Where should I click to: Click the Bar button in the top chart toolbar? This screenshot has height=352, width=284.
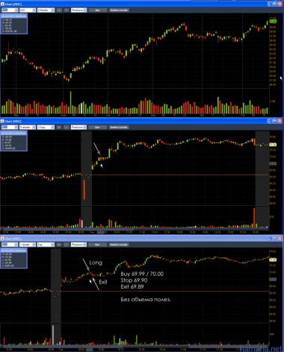[x=98, y=10]
